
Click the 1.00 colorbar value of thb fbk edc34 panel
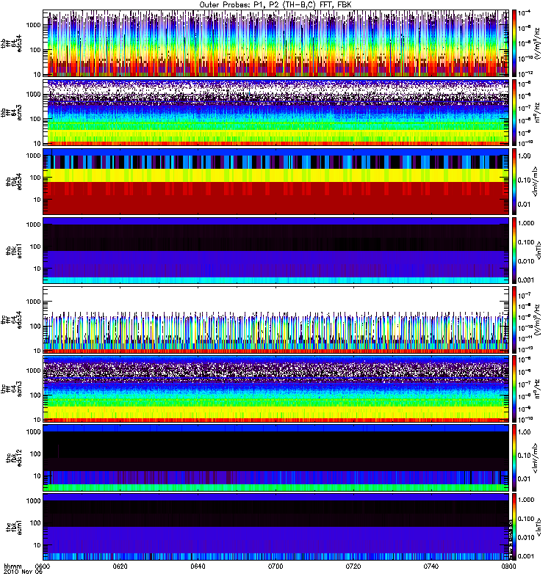pyautogui.click(x=525, y=156)
